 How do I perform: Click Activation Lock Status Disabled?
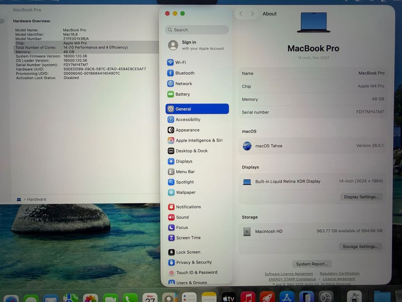click(x=71, y=78)
